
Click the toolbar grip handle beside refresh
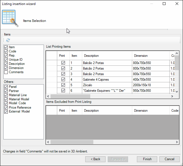tap(4, 40)
